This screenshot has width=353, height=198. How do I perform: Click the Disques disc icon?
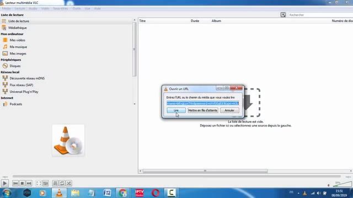point(5,66)
